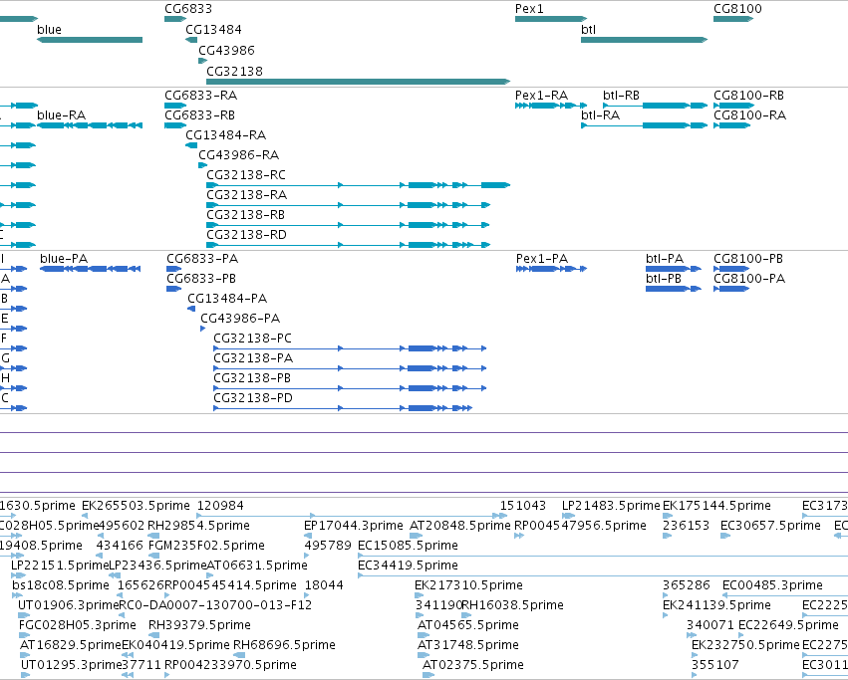The height and width of the screenshot is (680, 848).
Task: Click the 'btl-RB' transcript label
Action: coord(622,96)
